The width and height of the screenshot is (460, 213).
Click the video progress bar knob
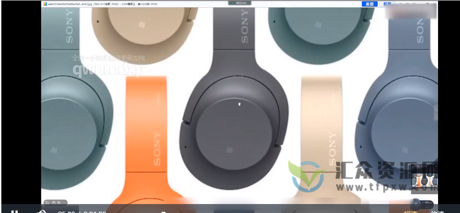pyautogui.click(x=163, y=212)
